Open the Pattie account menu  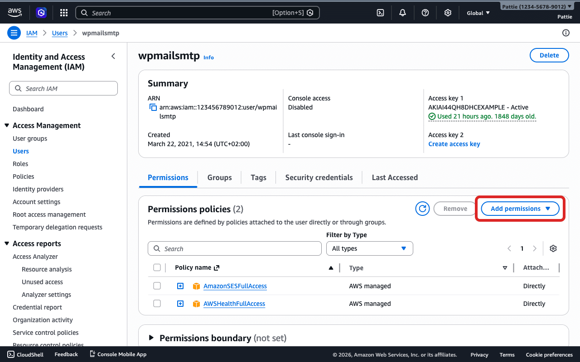click(537, 7)
